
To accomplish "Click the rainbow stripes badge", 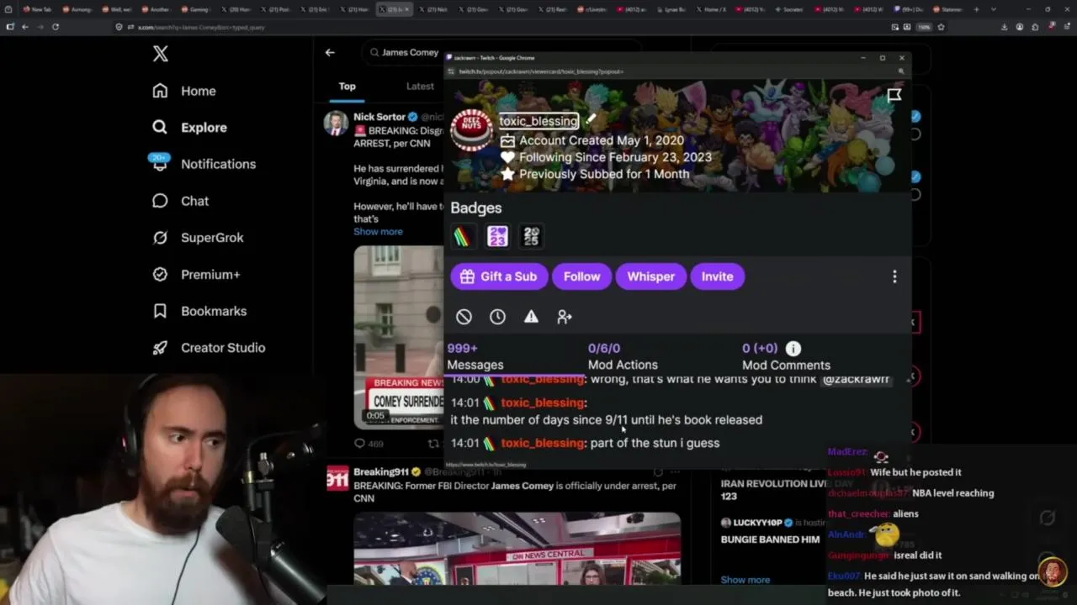I will point(462,237).
